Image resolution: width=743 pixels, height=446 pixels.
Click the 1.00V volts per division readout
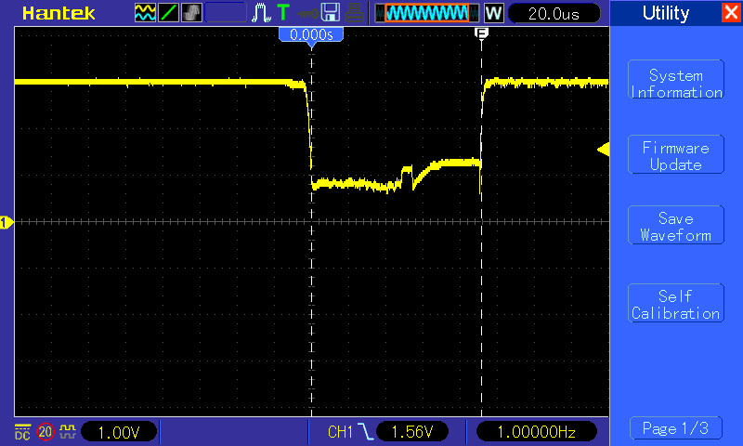pyautogui.click(x=119, y=432)
